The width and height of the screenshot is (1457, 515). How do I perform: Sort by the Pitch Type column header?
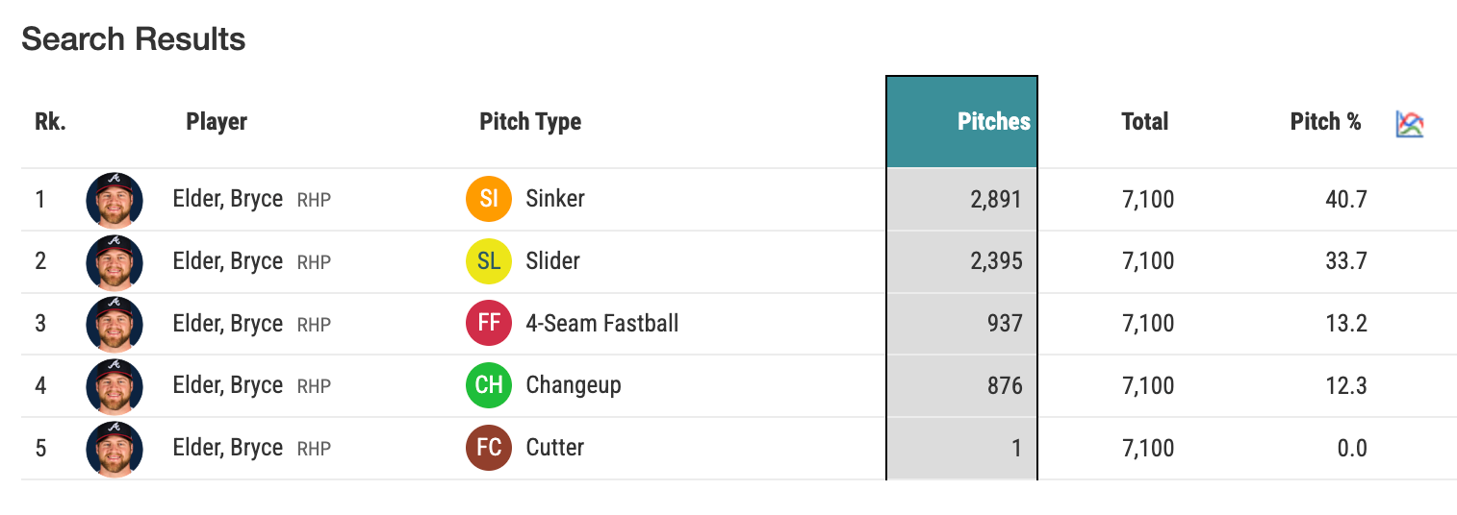point(530,122)
